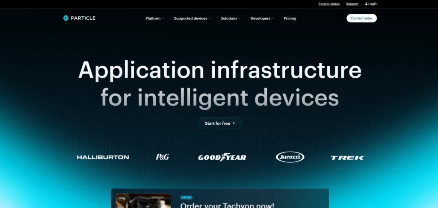438x208 pixels.
Task: Open the System status link
Action: click(x=329, y=4)
